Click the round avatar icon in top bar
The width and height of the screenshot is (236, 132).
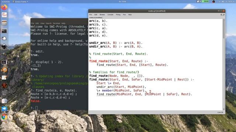click(x=214, y=1)
